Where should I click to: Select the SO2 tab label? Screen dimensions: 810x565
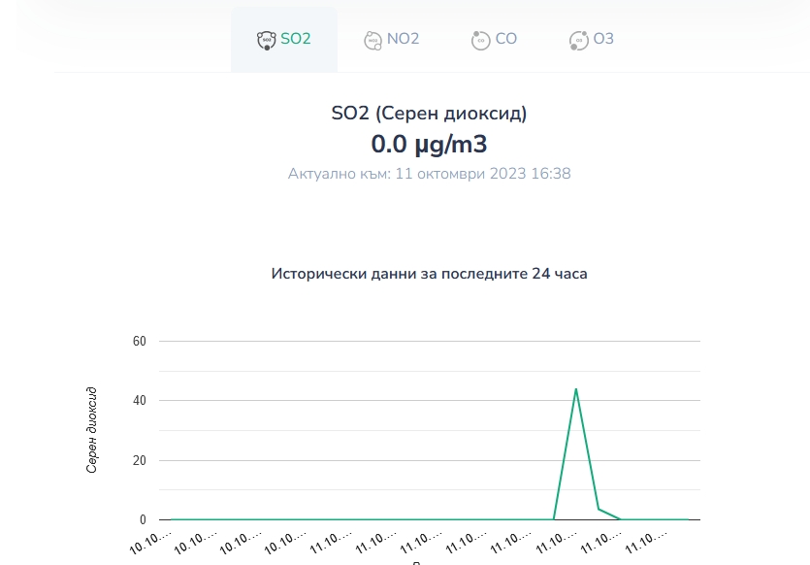click(296, 39)
